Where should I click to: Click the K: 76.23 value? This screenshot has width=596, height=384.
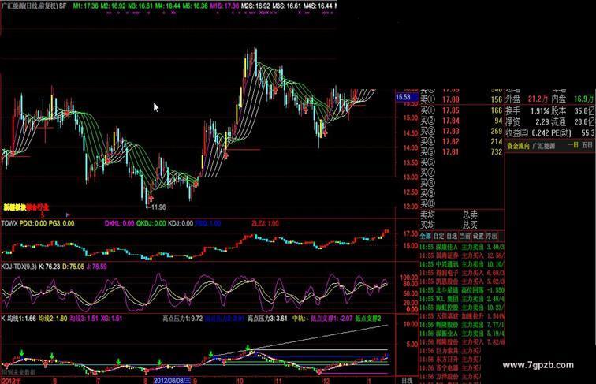(x=50, y=267)
